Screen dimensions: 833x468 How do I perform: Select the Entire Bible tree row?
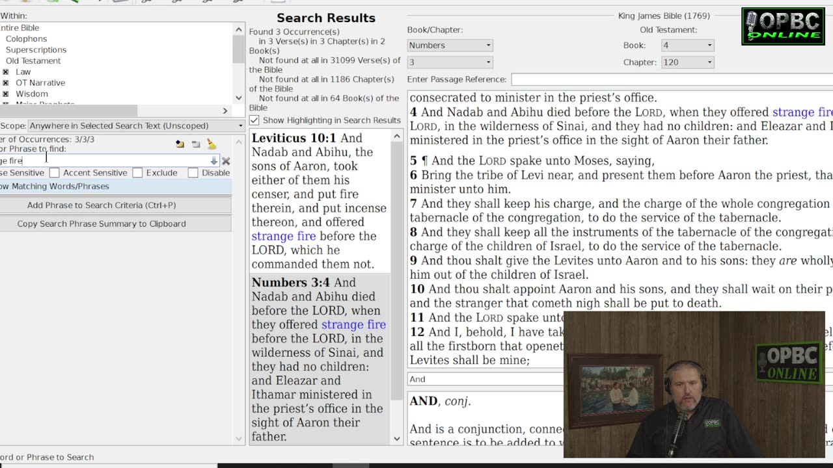[20, 28]
